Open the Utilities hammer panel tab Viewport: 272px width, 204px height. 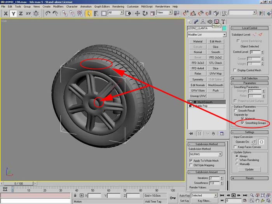point(224,22)
